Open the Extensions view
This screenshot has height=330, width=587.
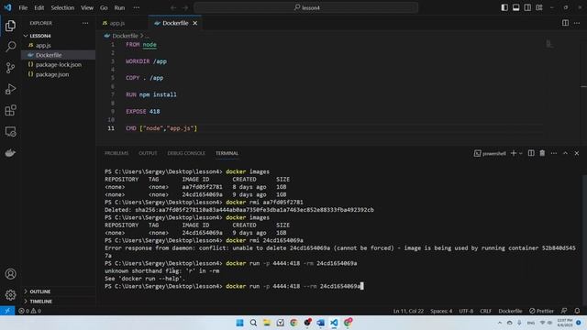pos(10,110)
